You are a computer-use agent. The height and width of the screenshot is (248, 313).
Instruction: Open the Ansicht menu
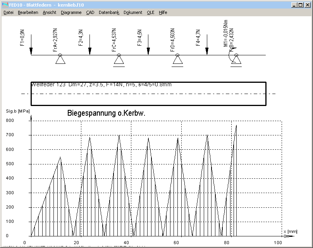50,12
